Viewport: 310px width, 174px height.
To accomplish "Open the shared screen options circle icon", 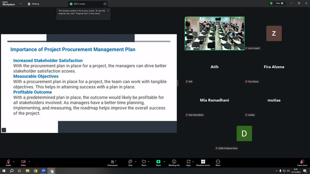I will pos(105,4).
